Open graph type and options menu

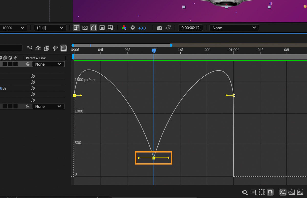pyautogui.click(x=253, y=192)
